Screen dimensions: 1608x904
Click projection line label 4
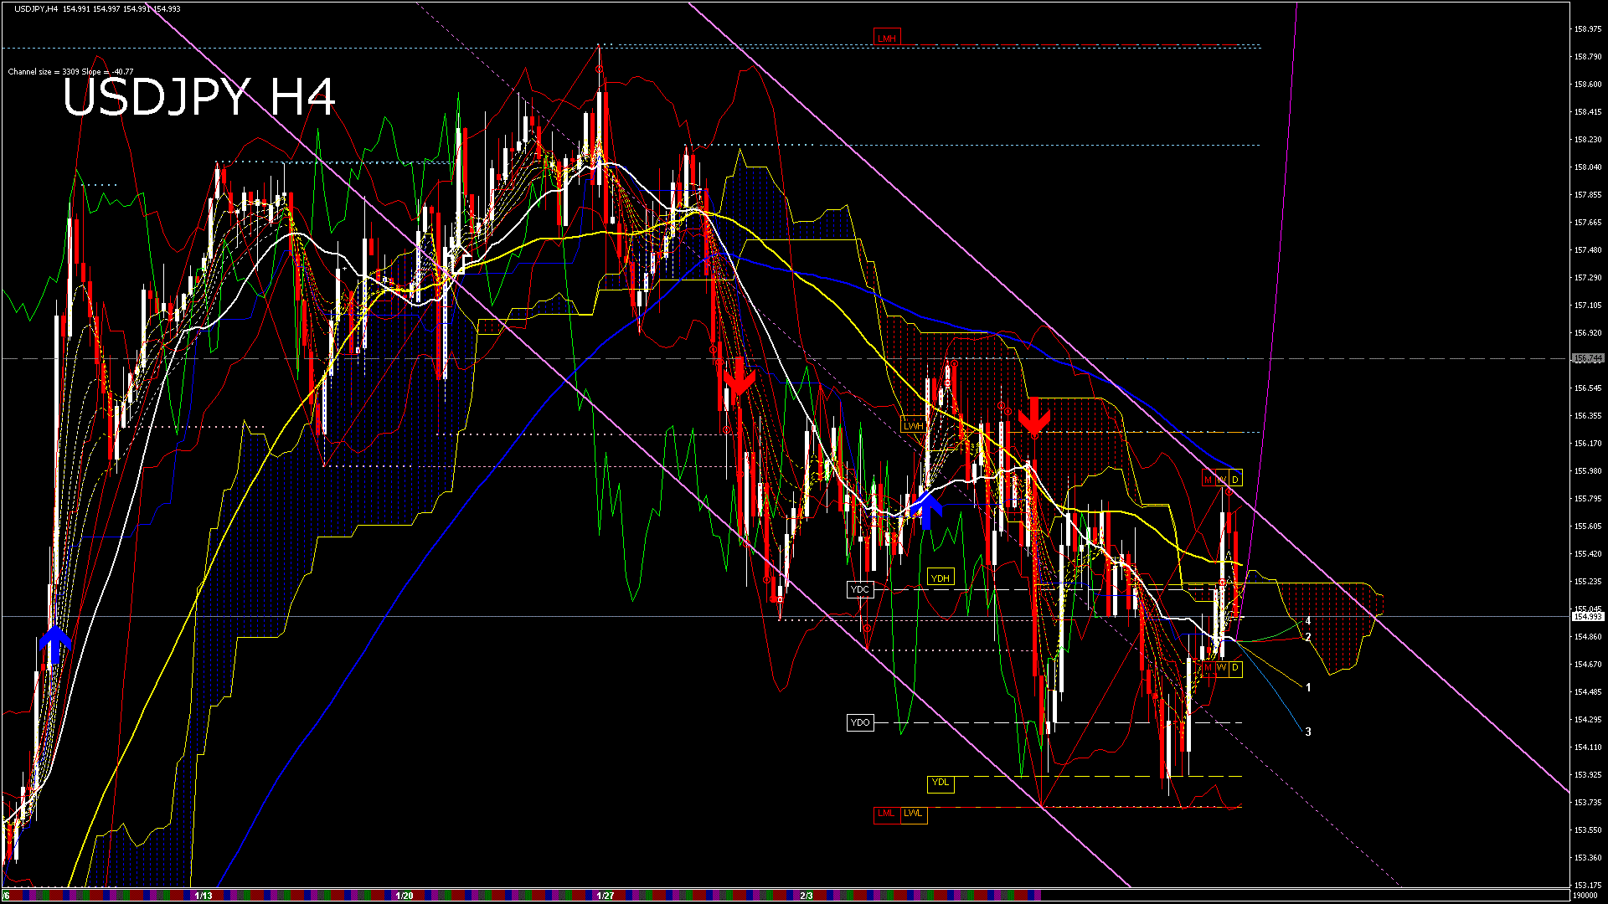(1308, 621)
